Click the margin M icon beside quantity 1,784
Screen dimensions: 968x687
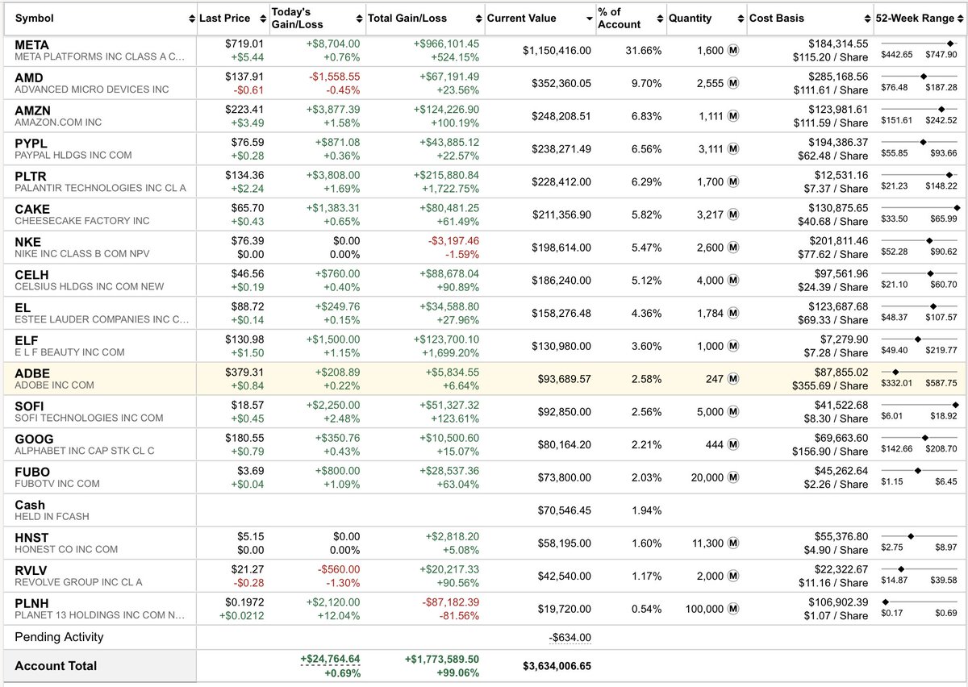coord(733,314)
